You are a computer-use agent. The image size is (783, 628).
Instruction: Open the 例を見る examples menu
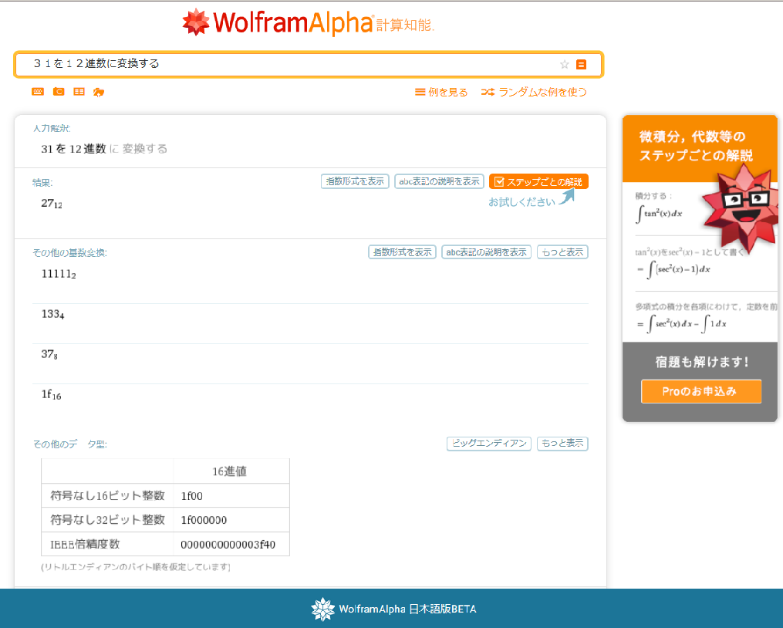tap(441, 92)
